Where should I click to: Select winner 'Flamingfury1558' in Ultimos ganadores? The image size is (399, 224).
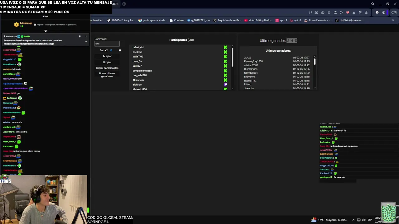click(x=253, y=61)
